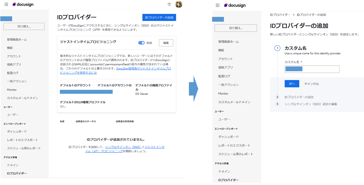
Task: Select アカウント in left window sidebar
Action: [x=14, y=56]
